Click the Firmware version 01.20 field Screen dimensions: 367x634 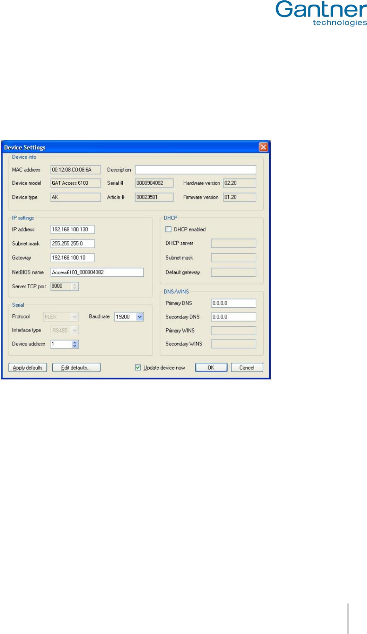[240, 197]
